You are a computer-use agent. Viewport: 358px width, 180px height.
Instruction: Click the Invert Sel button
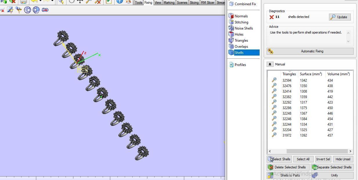click(323, 159)
